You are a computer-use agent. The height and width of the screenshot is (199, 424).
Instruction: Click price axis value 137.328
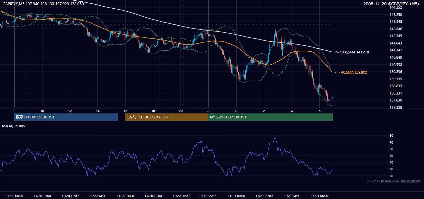[x=396, y=107]
